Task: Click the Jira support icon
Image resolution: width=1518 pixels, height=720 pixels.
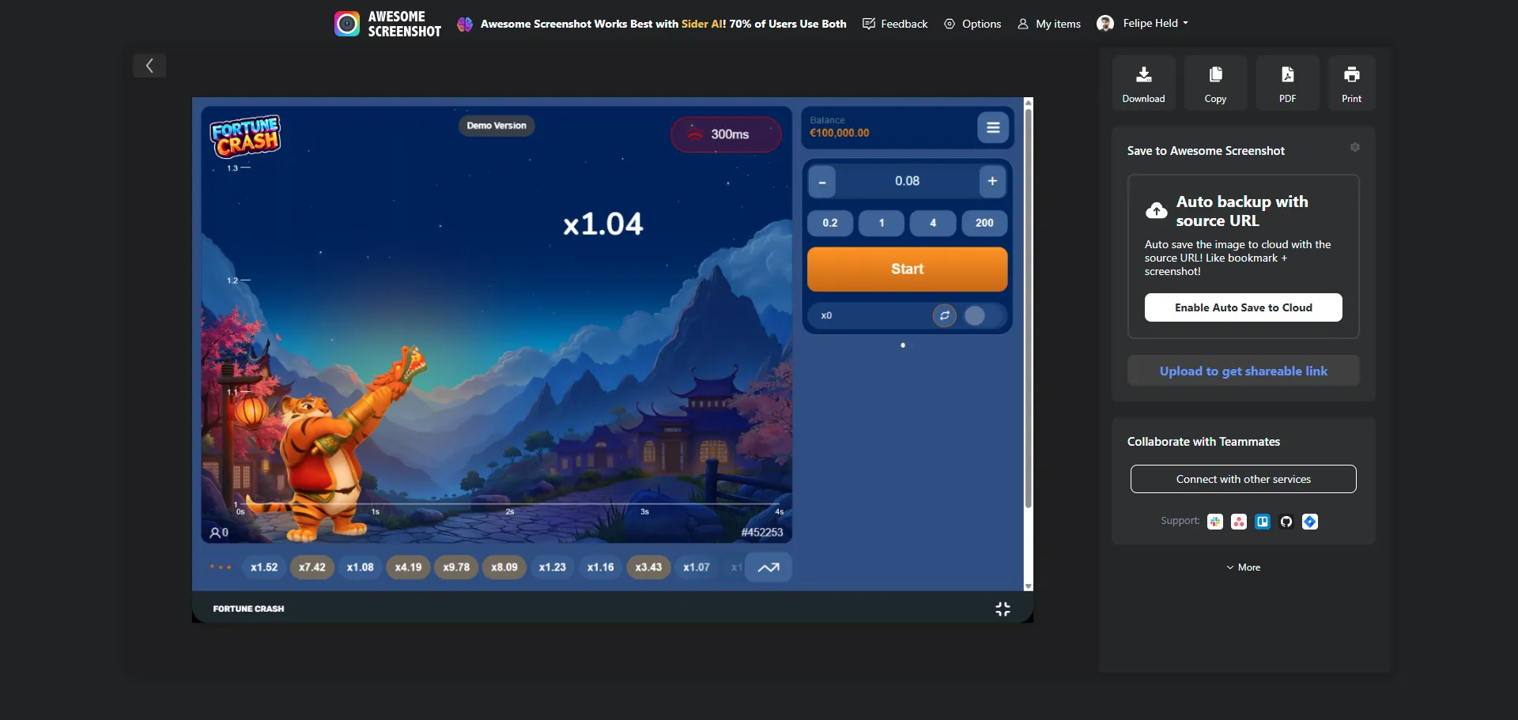Action: [1310, 522]
